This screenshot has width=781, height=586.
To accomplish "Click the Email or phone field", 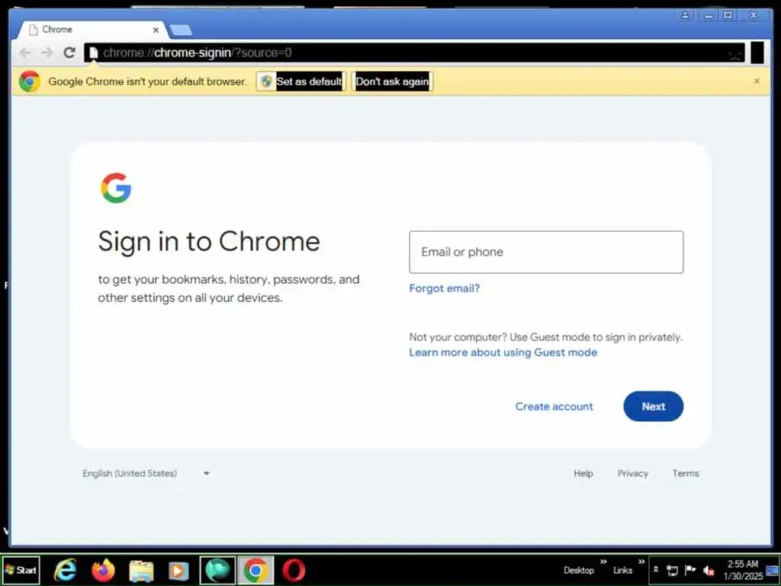I will (x=546, y=252).
